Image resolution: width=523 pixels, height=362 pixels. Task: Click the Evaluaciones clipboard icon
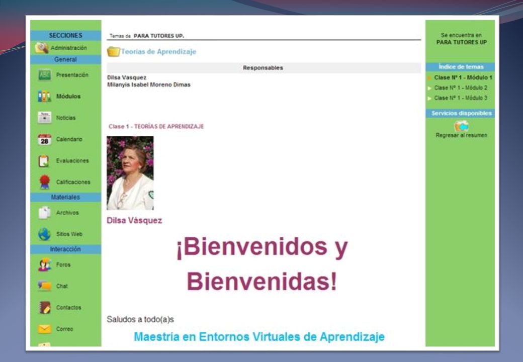coord(44,161)
